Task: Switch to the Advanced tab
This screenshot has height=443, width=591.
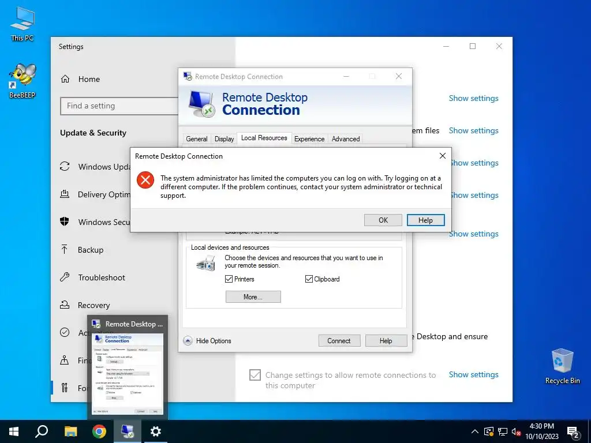Action: (346, 138)
